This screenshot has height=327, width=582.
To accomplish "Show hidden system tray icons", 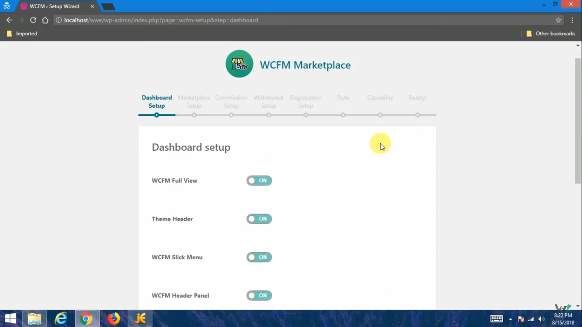I will (x=510, y=319).
